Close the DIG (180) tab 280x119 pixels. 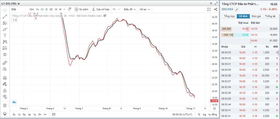coord(19,4)
